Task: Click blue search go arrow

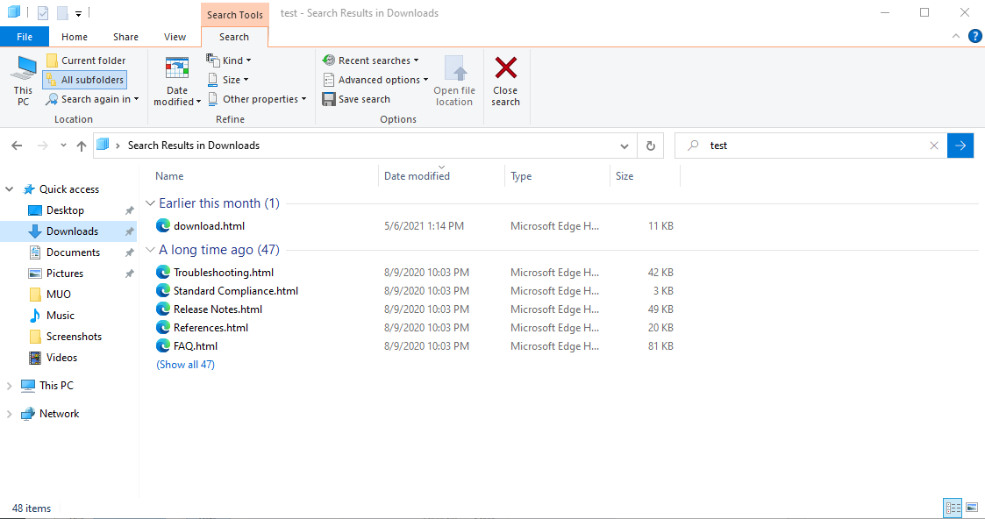Action: tap(960, 146)
